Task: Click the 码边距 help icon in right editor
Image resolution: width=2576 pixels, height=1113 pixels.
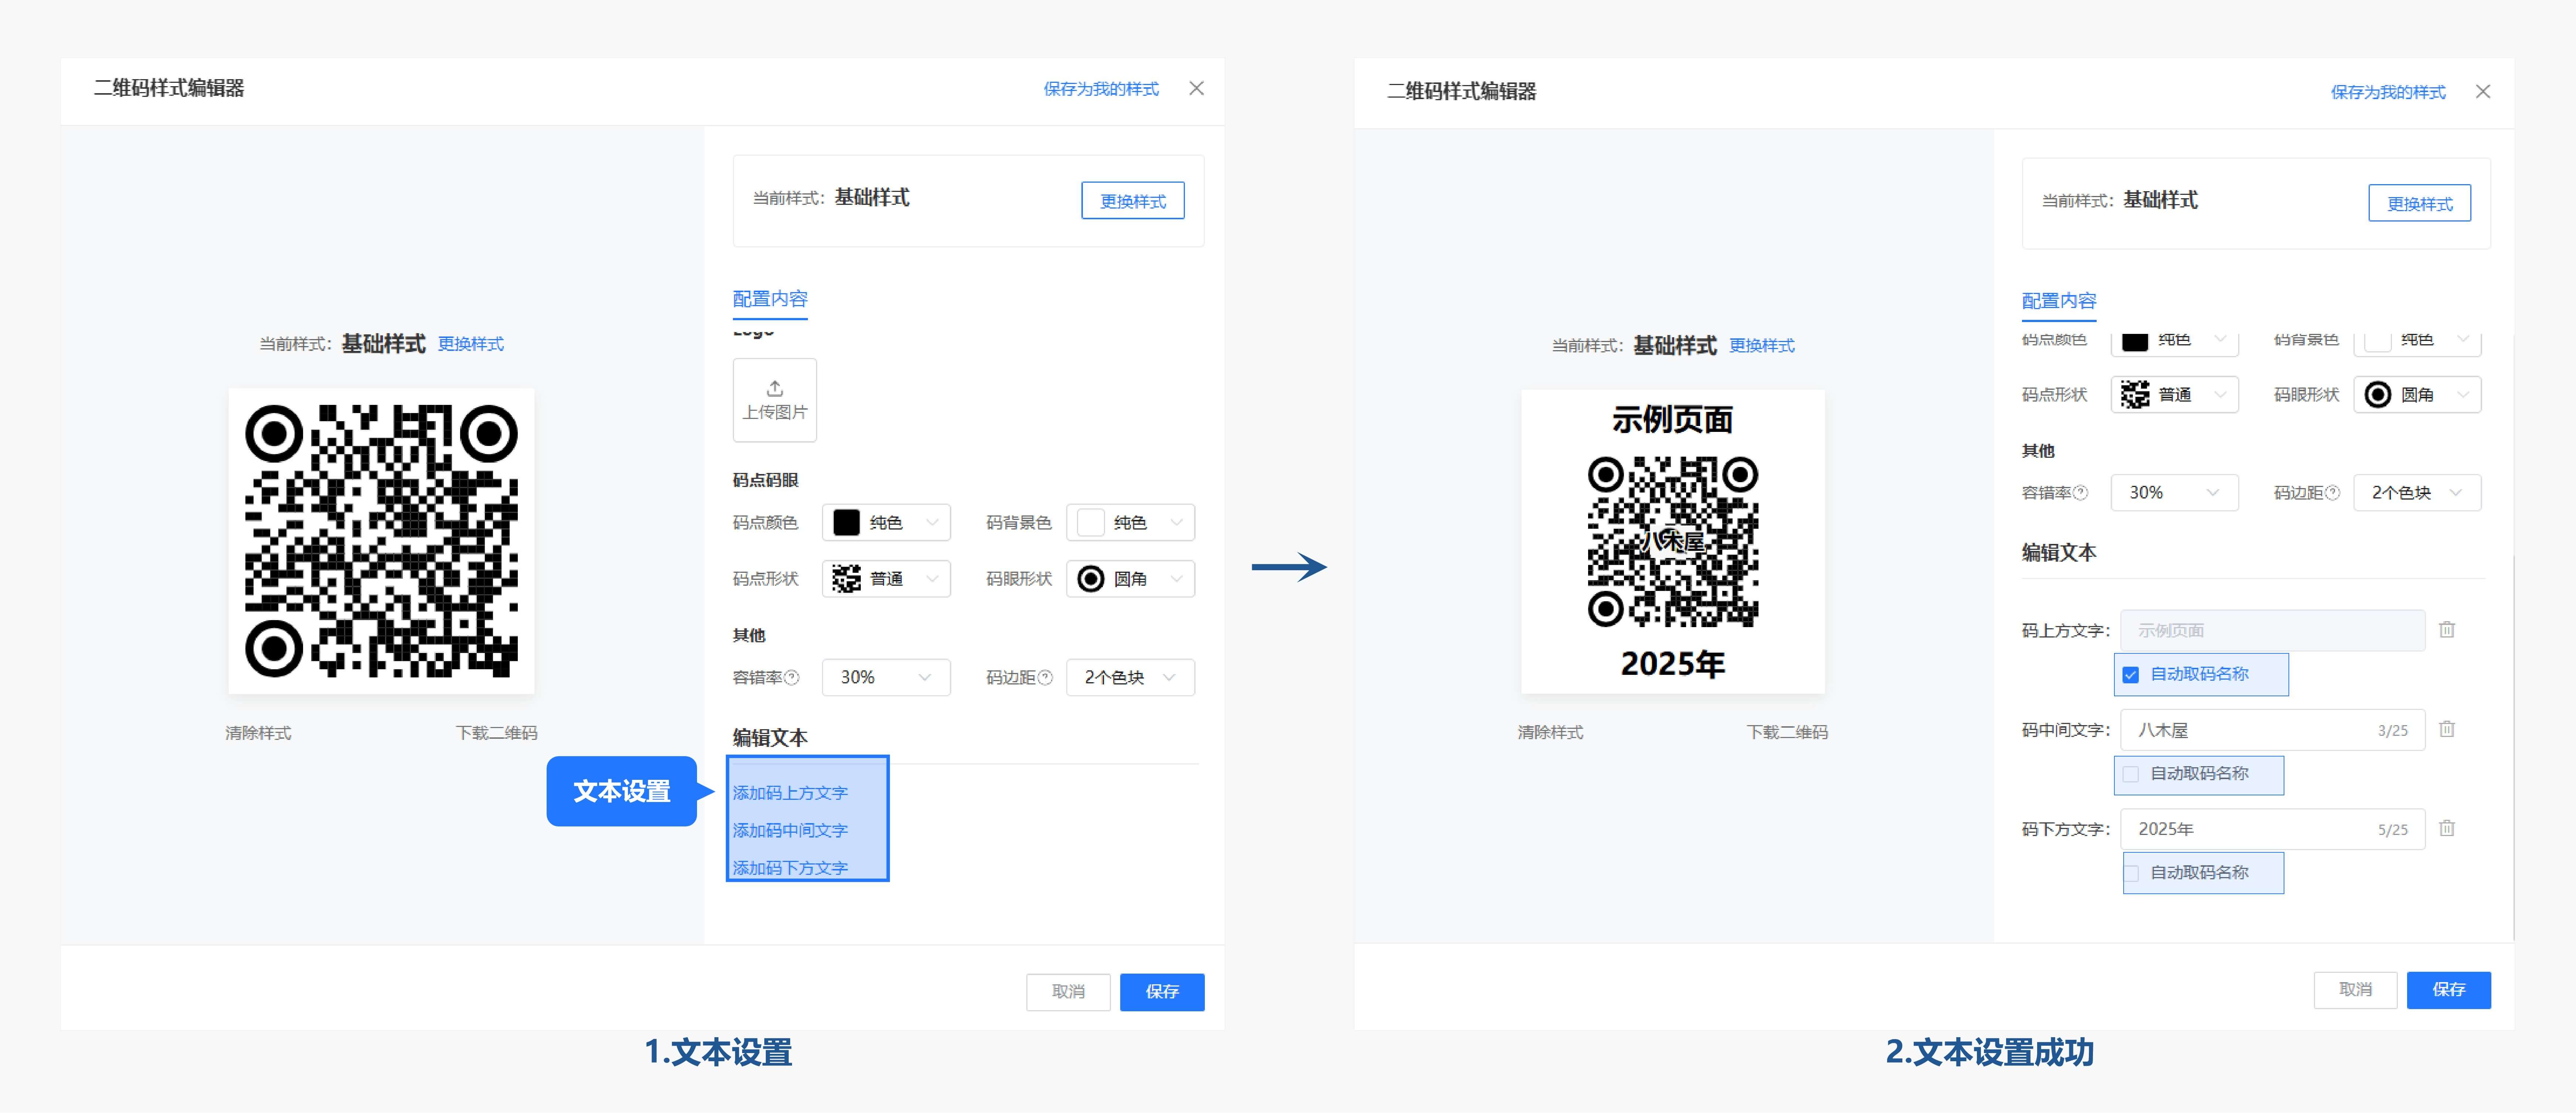Action: coord(2333,493)
